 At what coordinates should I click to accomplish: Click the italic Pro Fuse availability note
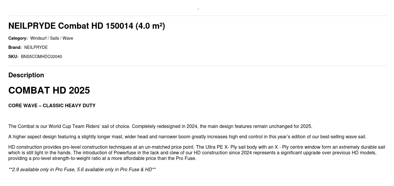tap(82, 170)
